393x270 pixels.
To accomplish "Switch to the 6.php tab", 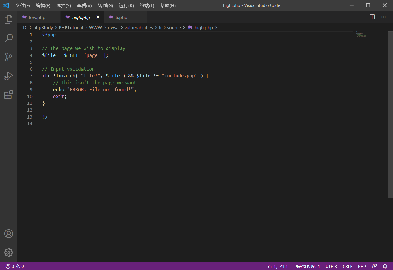I will pyautogui.click(x=121, y=18).
